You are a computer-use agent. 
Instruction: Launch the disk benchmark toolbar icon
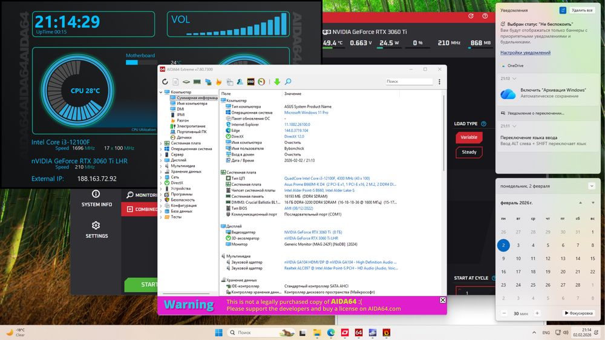coord(186,82)
